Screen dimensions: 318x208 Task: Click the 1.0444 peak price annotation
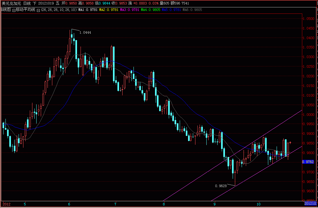click(85, 32)
